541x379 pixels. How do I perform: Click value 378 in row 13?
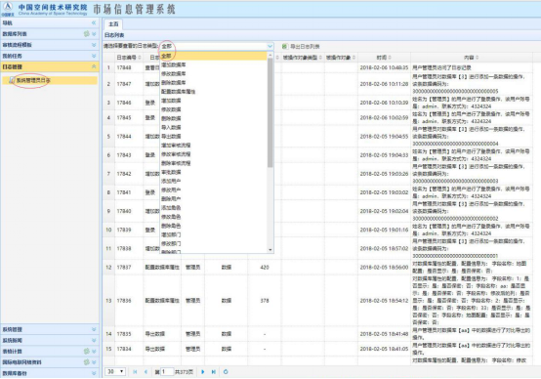coord(265,301)
